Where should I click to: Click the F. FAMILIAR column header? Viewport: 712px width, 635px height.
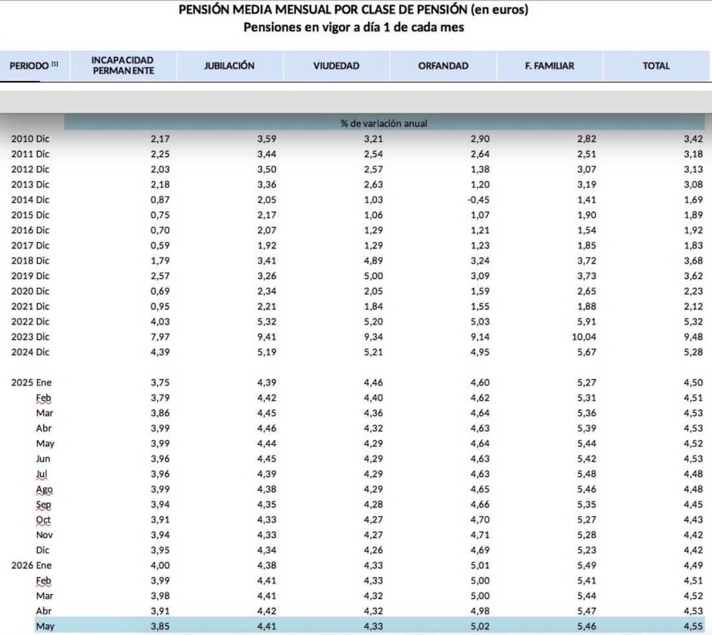point(550,66)
